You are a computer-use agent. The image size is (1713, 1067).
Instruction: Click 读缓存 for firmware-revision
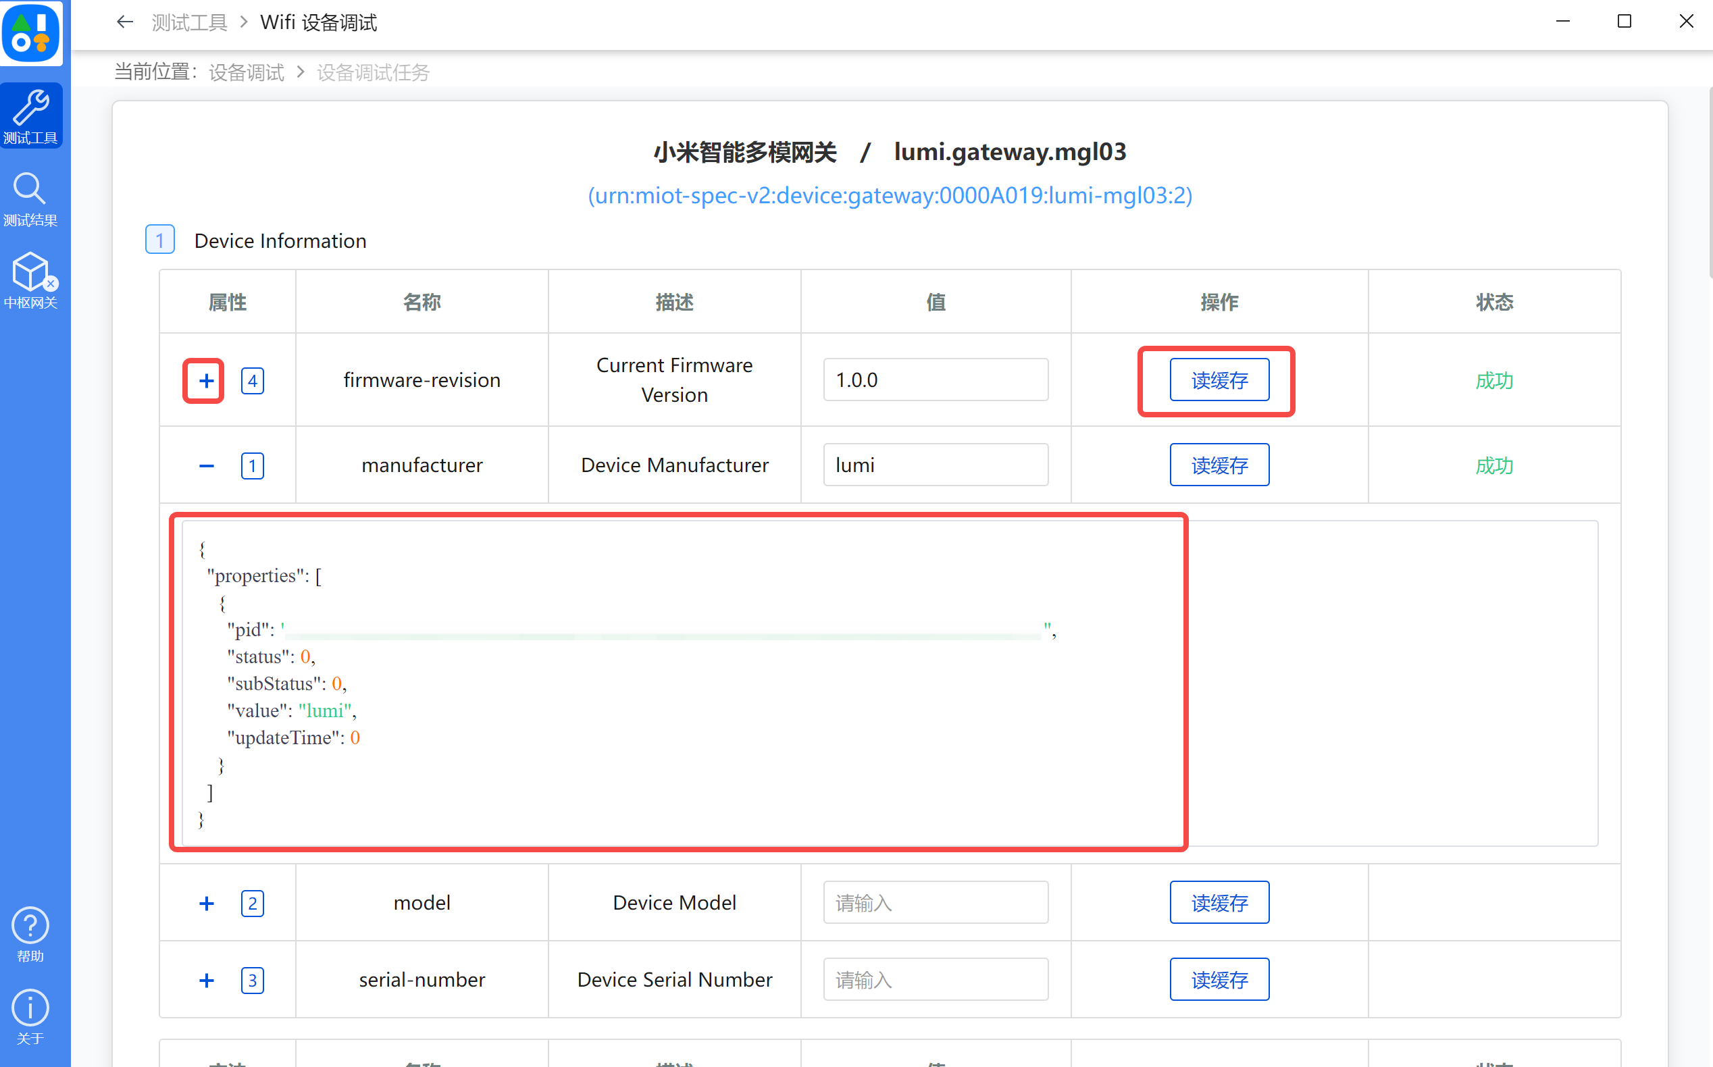tap(1219, 380)
